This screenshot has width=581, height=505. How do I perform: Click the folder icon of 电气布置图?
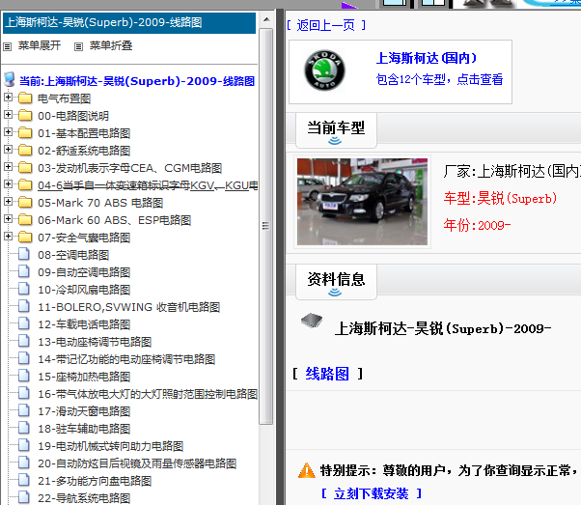[25, 98]
